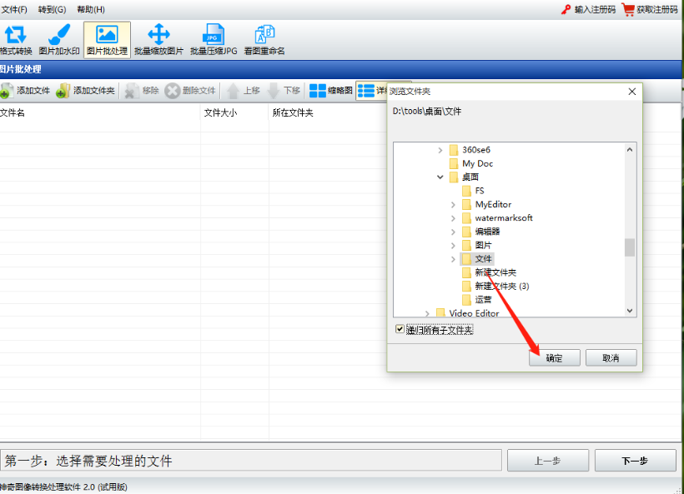The image size is (684, 494).
Task: Expand the 360se6 folder node
Action: click(x=440, y=150)
